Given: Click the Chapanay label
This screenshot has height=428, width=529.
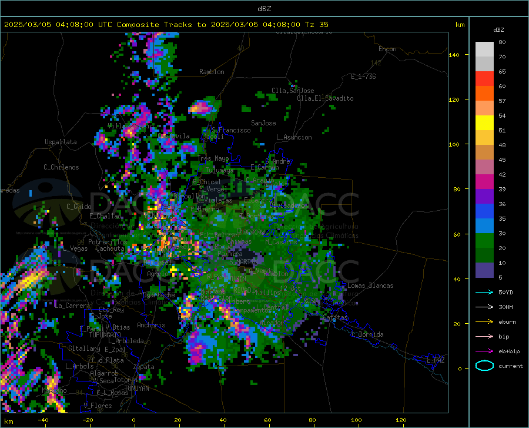Looking at the screenshot, I should 250,231.
